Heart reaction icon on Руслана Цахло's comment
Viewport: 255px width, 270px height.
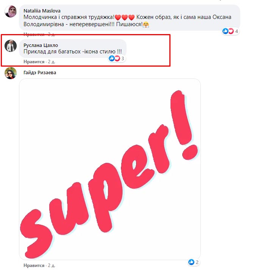pos(117,59)
